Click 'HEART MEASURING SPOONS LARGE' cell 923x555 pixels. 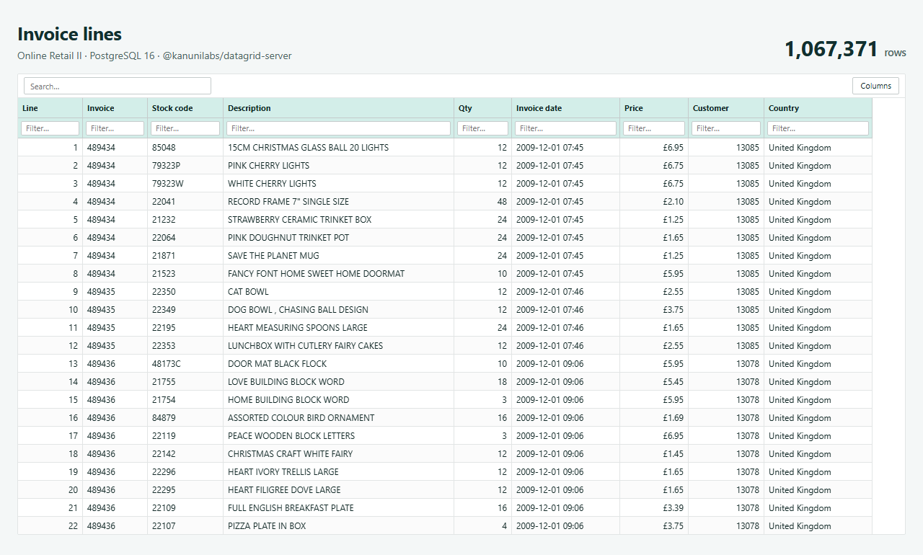(339, 328)
